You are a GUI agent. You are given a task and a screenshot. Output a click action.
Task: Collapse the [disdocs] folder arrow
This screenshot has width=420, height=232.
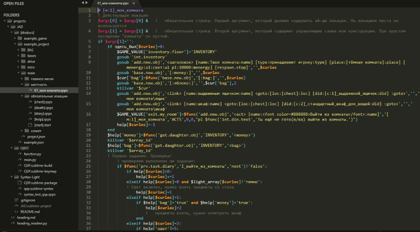tap(12, 32)
